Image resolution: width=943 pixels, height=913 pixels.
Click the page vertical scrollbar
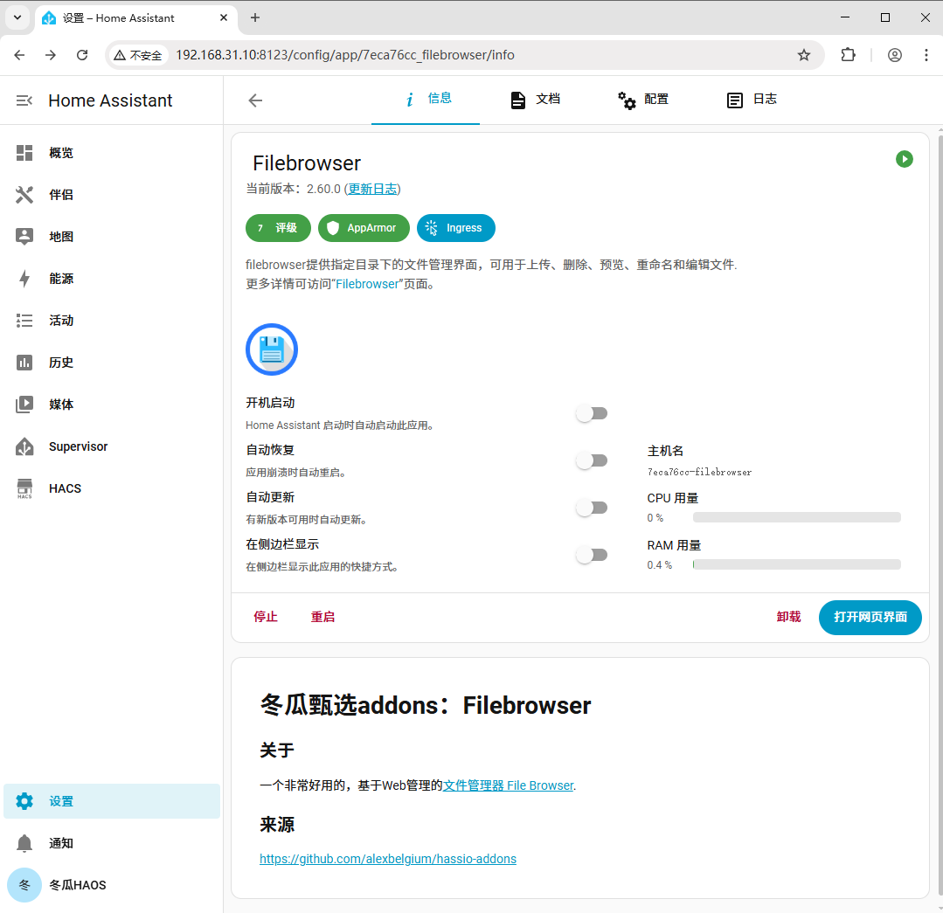(x=940, y=517)
